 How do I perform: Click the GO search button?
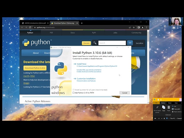(x=130, y=43)
